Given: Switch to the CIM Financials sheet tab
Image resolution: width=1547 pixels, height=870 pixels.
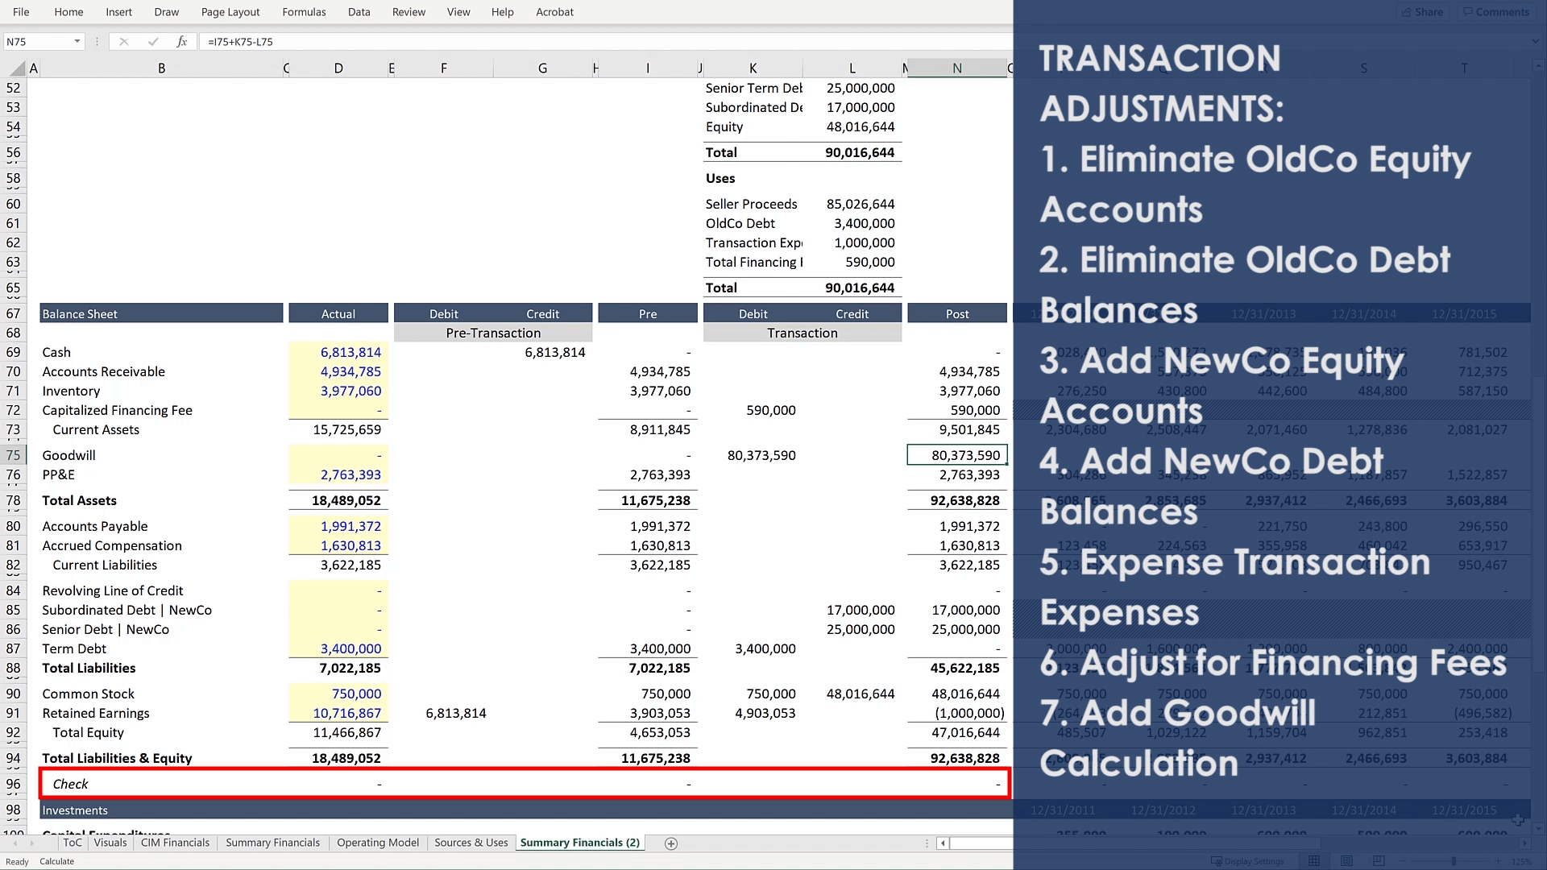Looking at the screenshot, I should pos(175,843).
